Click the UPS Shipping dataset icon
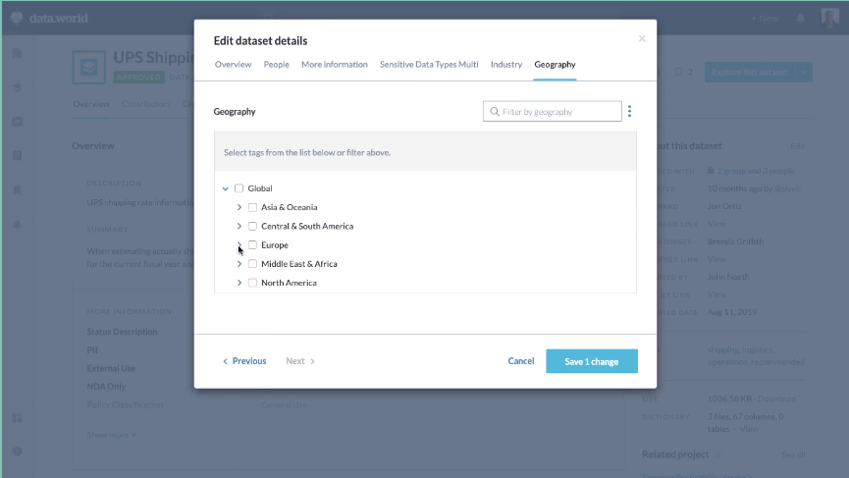This screenshot has height=478, width=849. 89,66
